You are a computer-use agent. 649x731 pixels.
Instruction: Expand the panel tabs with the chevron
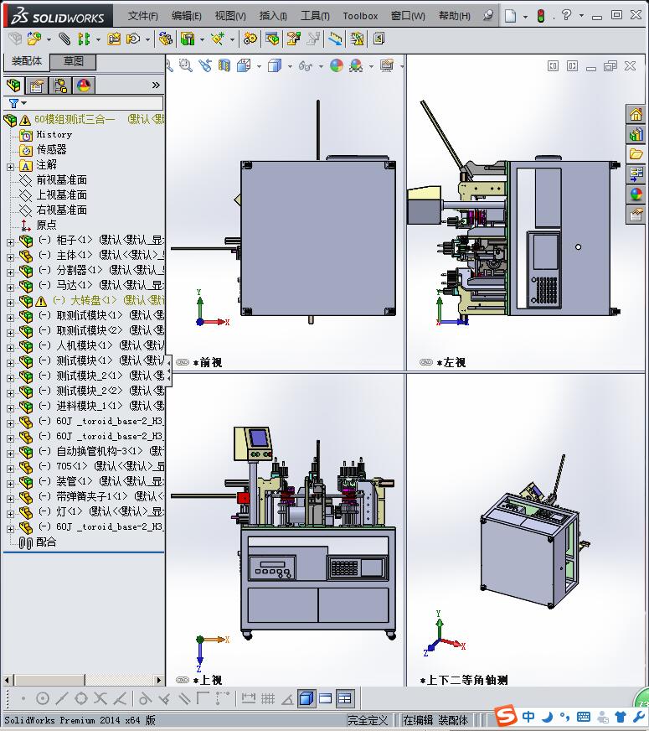pos(156,85)
